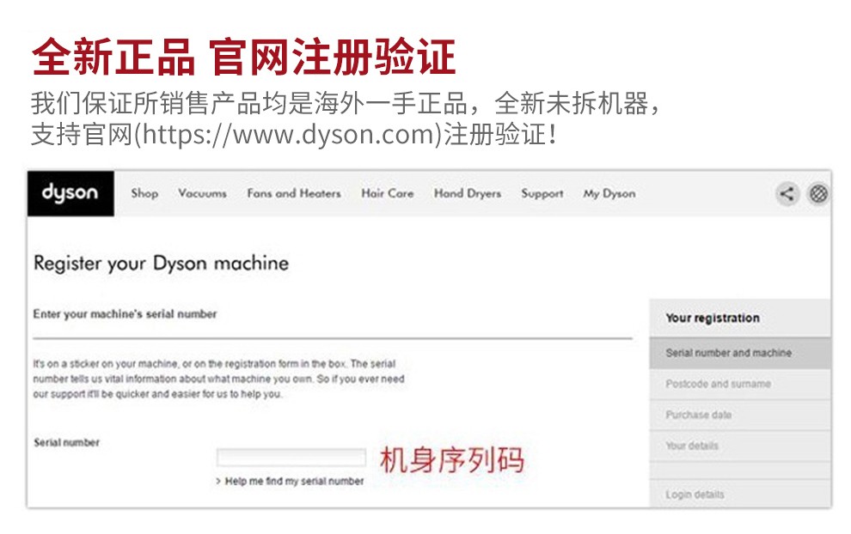The width and height of the screenshot is (851, 534).
Task: Expand the serial number help arrow
Action: click(x=218, y=481)
